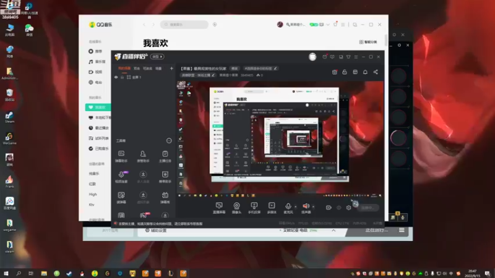Add a 手机投屏 phone screen source
Viewport: 495px width, 278px height.
pos(254,208)
